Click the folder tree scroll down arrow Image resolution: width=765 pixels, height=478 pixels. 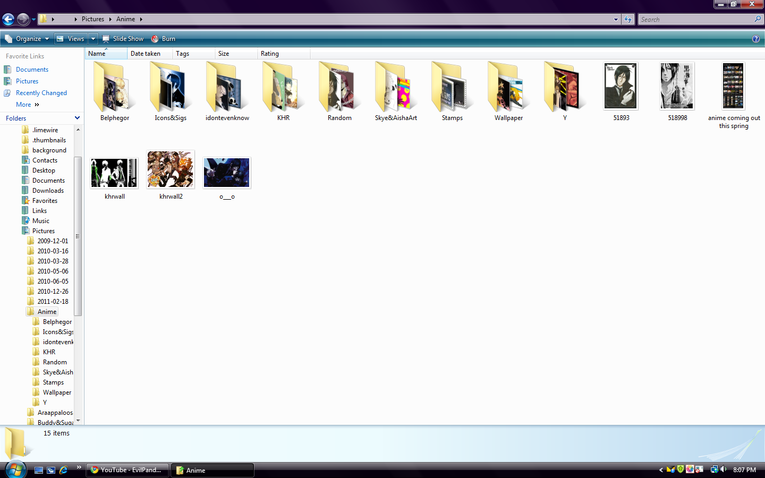tap(78, 421)
